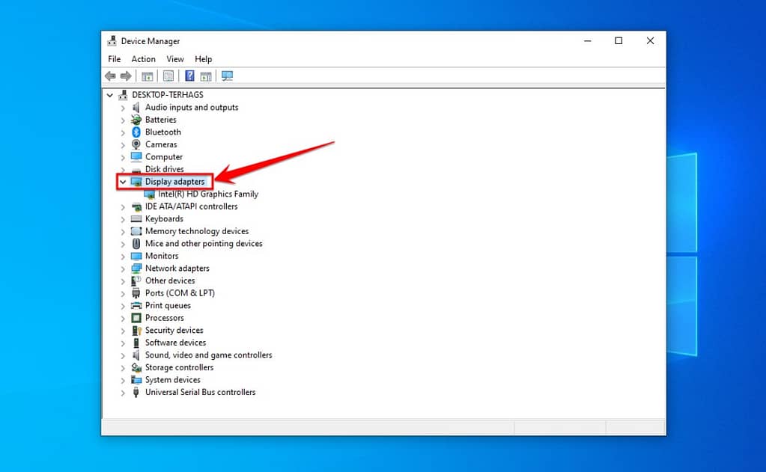Click the Cameras webcam icon
This screenshot has width=766, height=472.
(x=136, y=144)
